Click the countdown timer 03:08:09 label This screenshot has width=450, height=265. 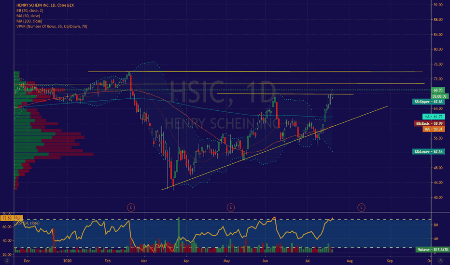point(439,96)
